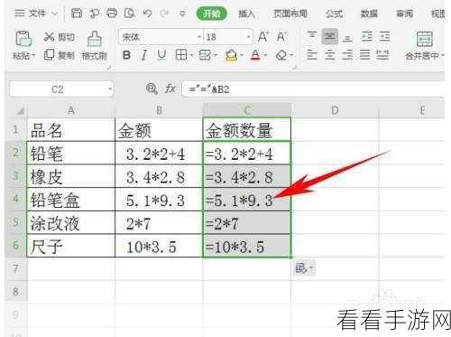Select column B header
Viewport: 451px width, 337px height.
pos(159,110)
